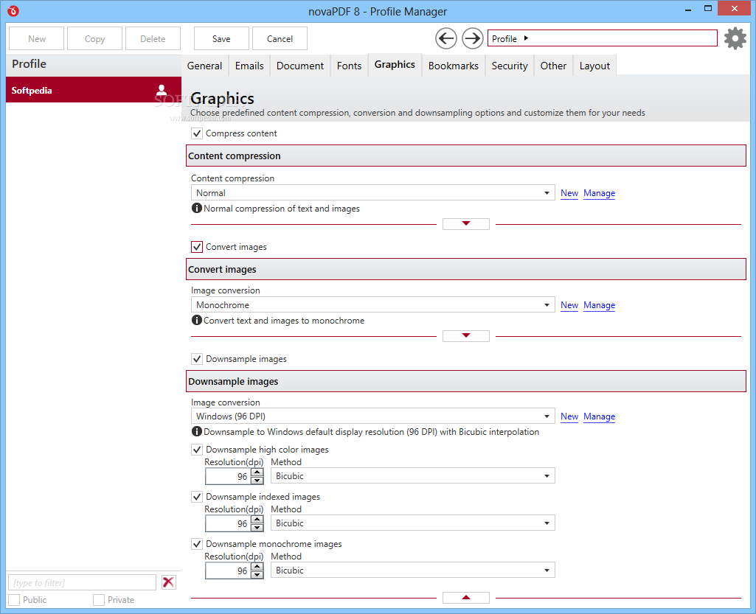Click Manage link beside Content compression dropdown
Image resolution: width=756 pixels, height=614 pixels.
[x=600, y=193]
